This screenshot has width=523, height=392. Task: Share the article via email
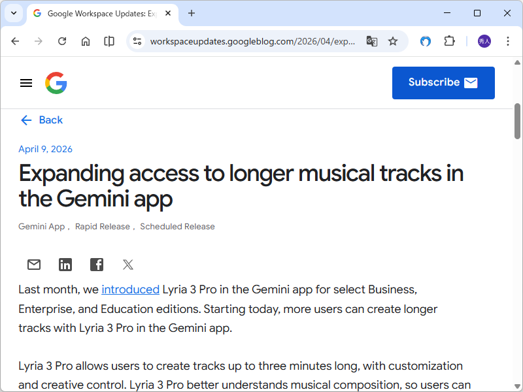click(34, 265)
